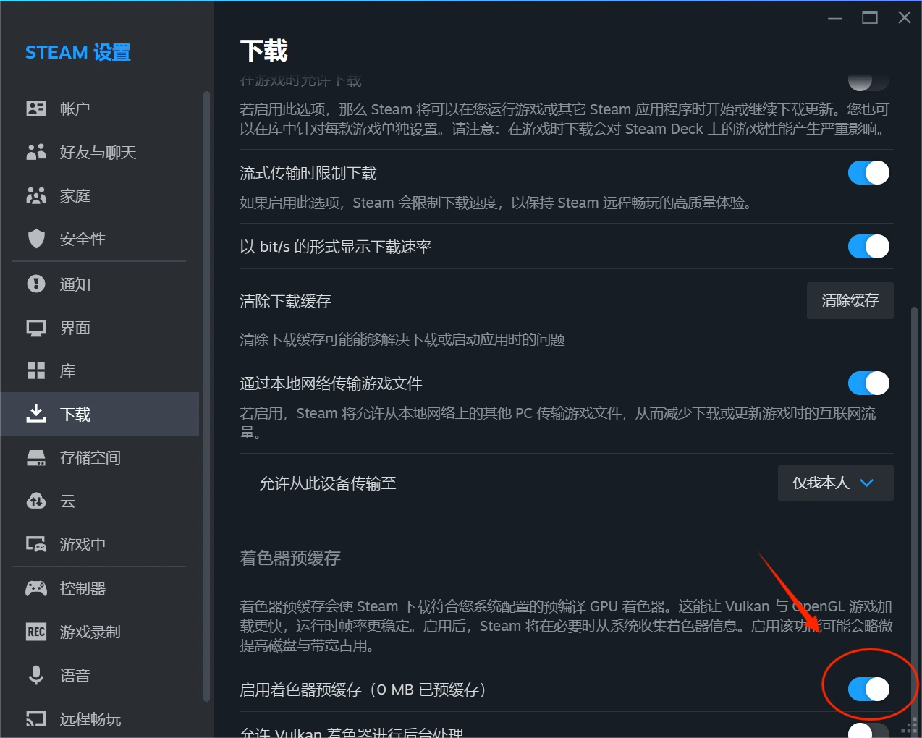Click the 帐户 account card icon
This screenshot has height=738, width=922.
[x=36, y=109]
